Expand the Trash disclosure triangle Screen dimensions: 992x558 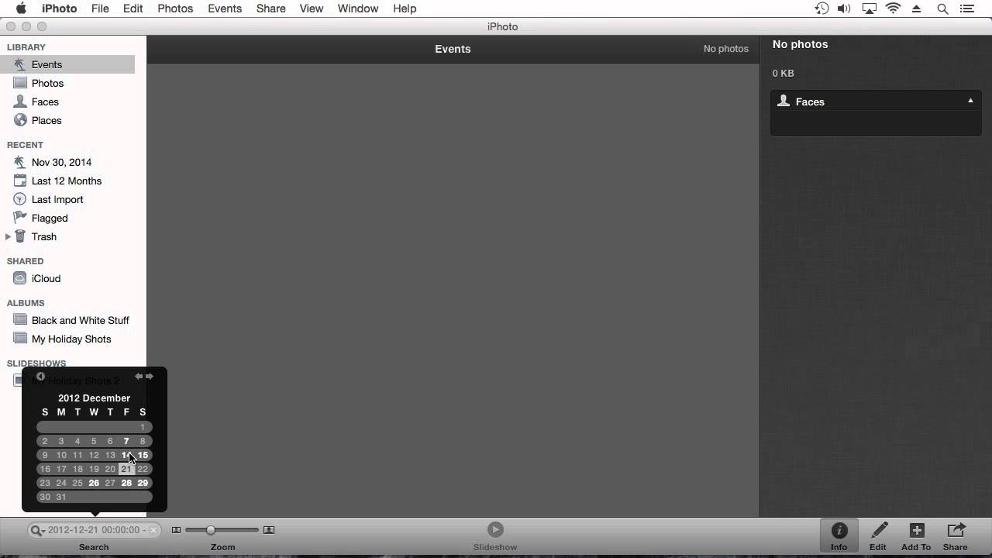8,236
